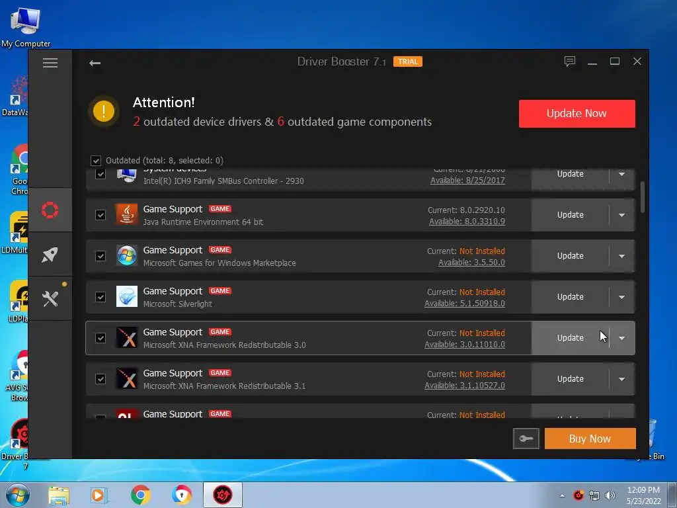677x508 pixels.
Task: Update Microsoft Silverlight
Action: coord(570,297)
